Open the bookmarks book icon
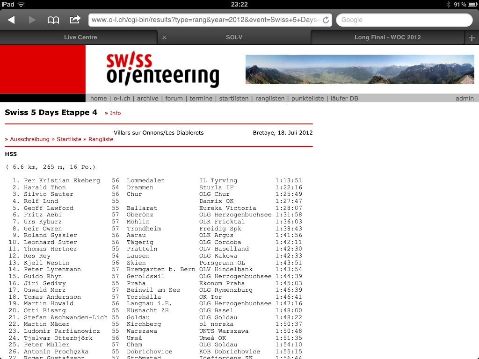This screenshot has width=479, height=359. (x=53, y=20)
